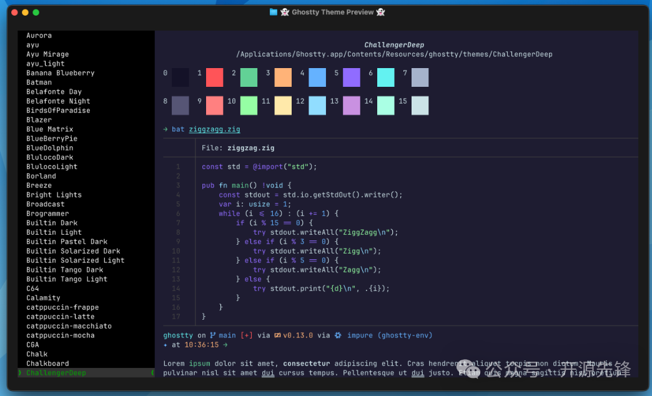Select light green color swatch 10
This screenshot has height=396, width=652.
(x=249, y=106)
